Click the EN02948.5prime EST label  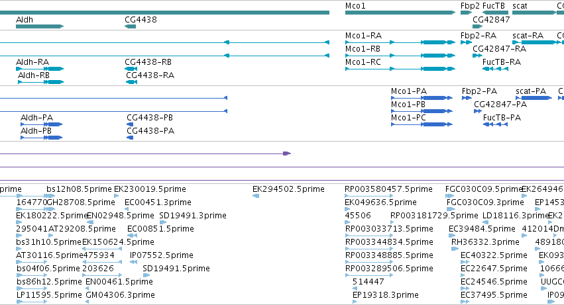click(x=121, y=216)
